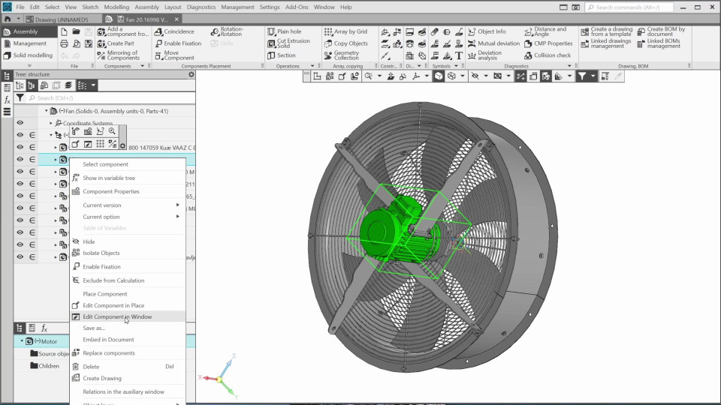
Task: Toggle eye icon on the last tree row
Action: click(x=20, y=257)
